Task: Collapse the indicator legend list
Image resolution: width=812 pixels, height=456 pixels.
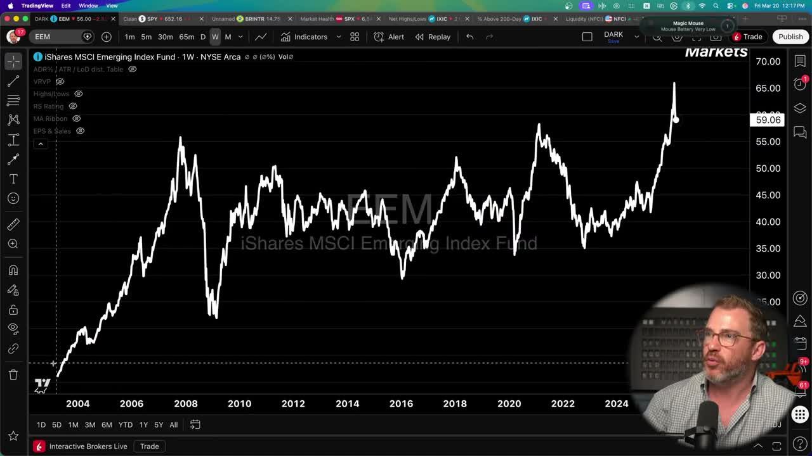Action: (41, 144)
